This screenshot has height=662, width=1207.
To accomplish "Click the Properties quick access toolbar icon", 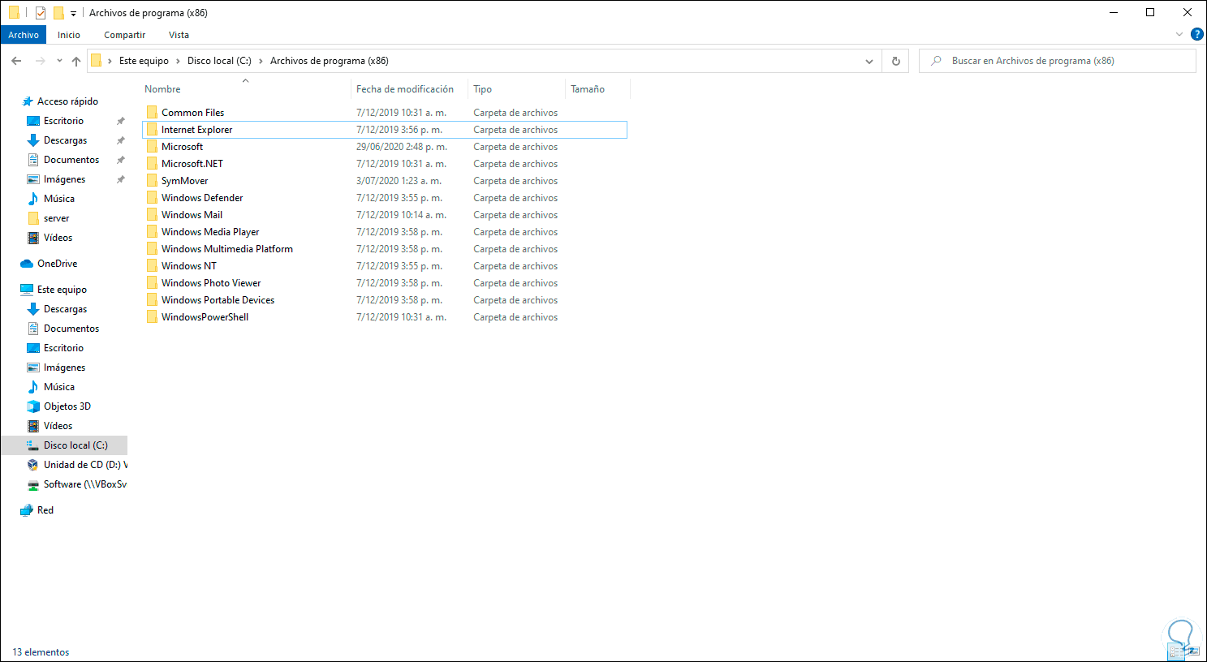I will point(41,13).
